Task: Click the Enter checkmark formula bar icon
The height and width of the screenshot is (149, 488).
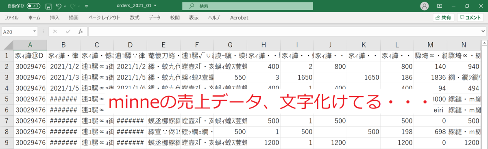Action: click(68, 31)
